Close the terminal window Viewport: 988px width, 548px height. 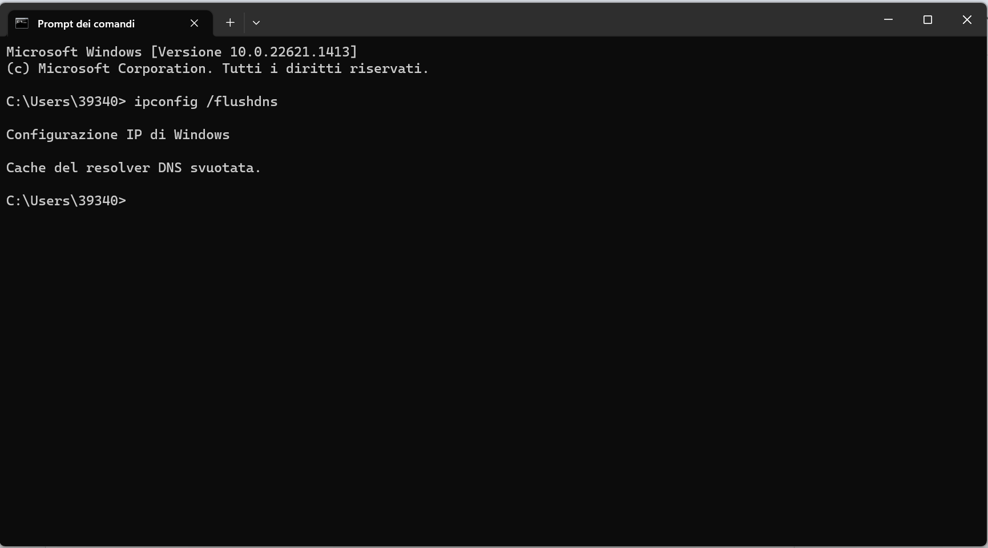click(967, 20)
